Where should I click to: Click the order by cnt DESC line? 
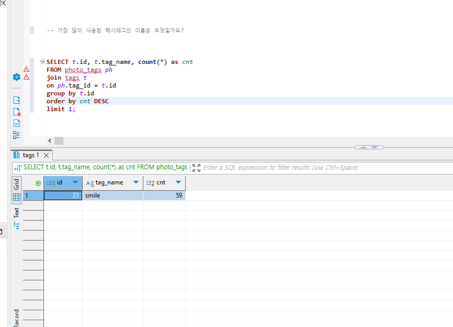point(78,101)
